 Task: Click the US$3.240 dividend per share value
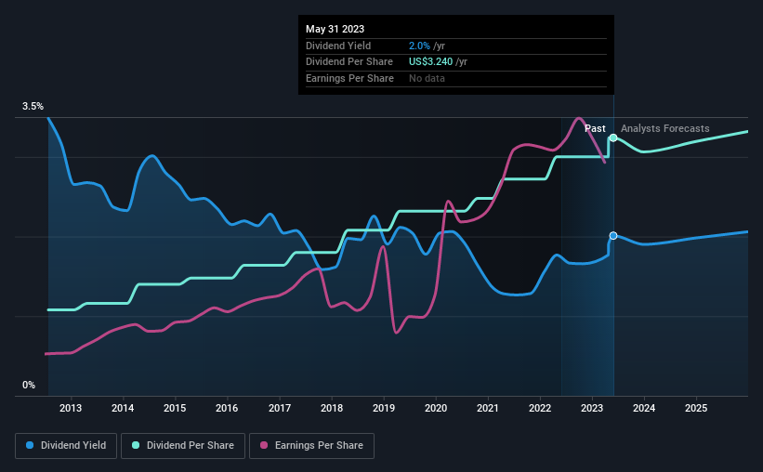click(430, 62)
